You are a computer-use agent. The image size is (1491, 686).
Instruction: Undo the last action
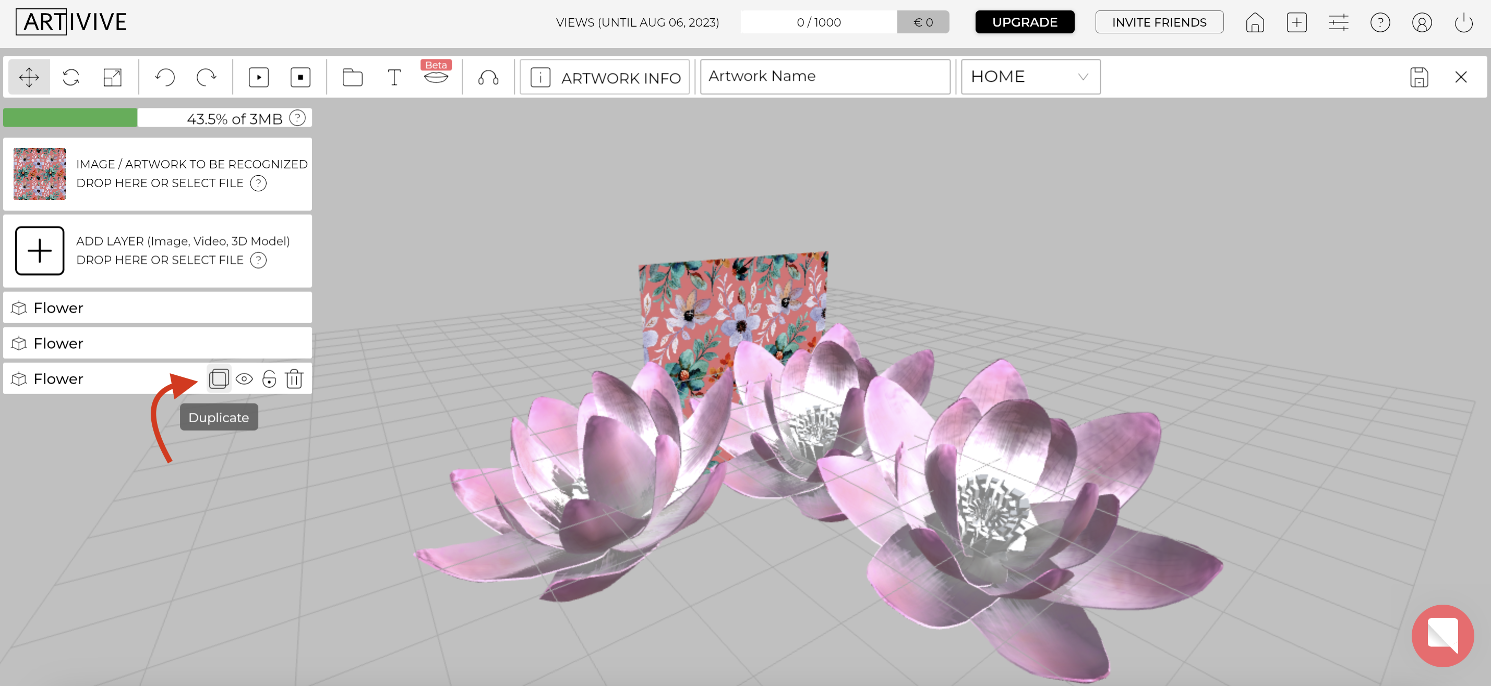[165, 77]
